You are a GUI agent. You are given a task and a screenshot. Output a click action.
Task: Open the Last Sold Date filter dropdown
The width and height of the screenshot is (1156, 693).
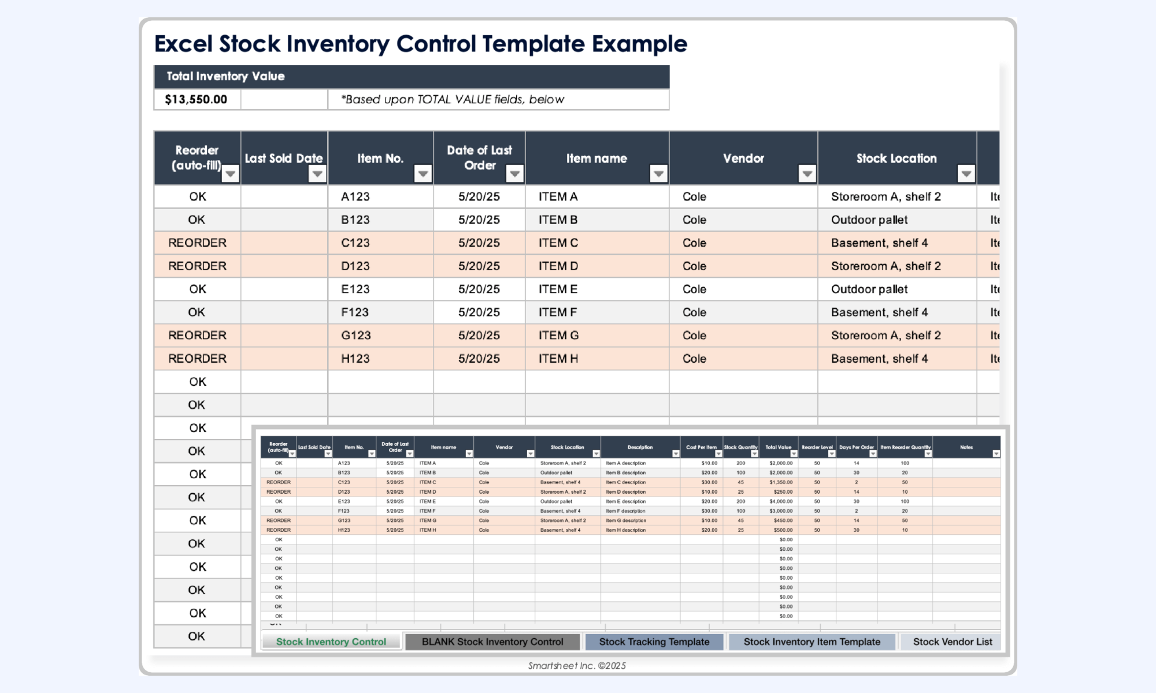pos(317,173)
